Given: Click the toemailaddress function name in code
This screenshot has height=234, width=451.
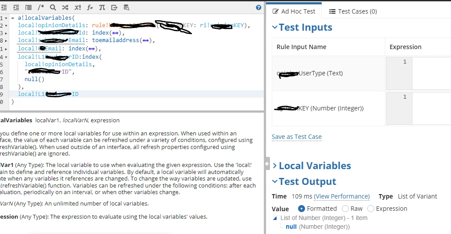Looking at the screenshot, I should click(116, 40).
